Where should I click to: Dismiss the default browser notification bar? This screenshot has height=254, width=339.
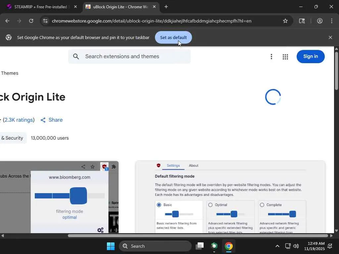pos(330,37)
